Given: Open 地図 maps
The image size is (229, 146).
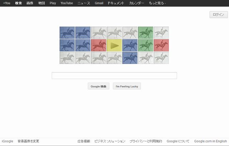Looking at the screenshot, I should coord(42,3).
